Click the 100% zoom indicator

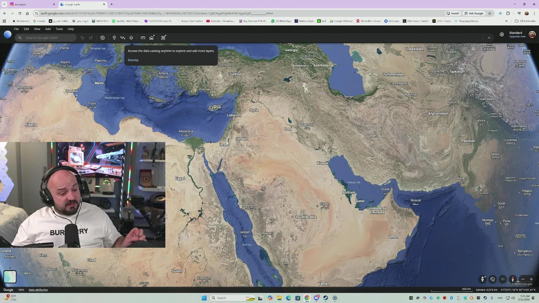(x=21, y=290)
